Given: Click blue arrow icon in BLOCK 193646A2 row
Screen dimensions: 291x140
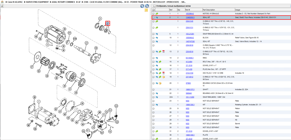Looking at the screenshot, I should pos(157,37).
